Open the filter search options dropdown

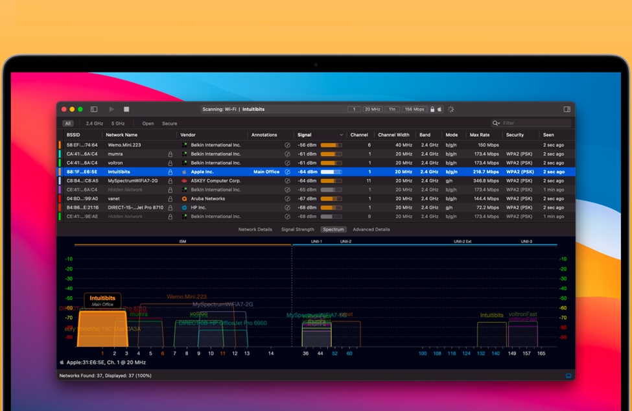point(496,123)
